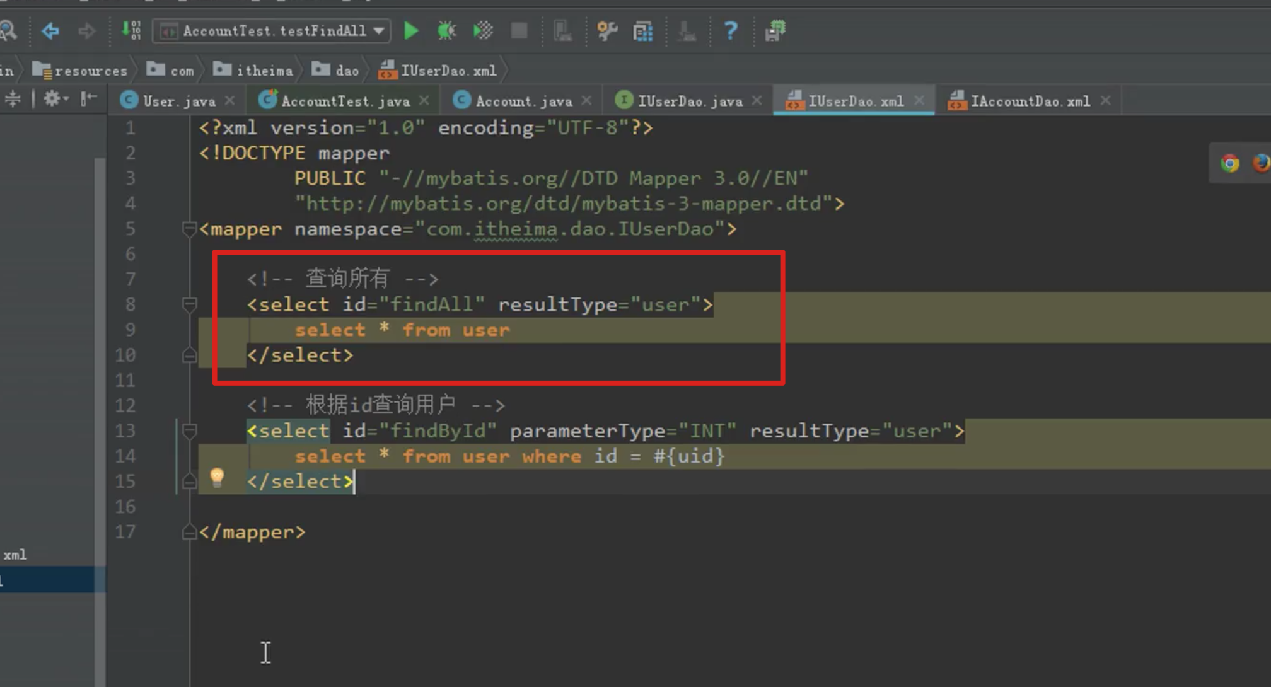
Task: Collapse the mapper tag fold marker on line 5
Action: coord(189,229)
